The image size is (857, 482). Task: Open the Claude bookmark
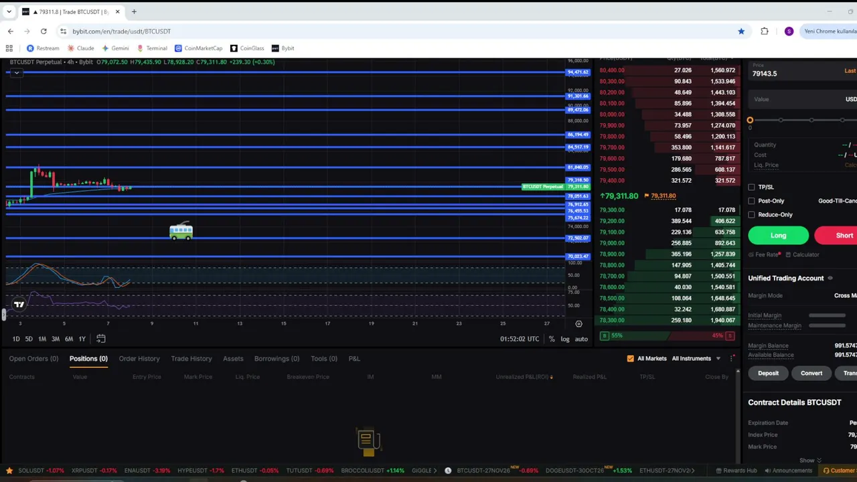tap(80, 48)
